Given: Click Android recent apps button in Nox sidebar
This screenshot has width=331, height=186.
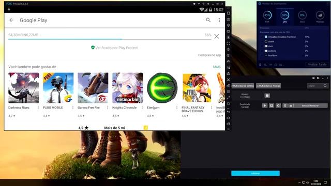Looking at the screenshot, I should tap(229, 124).
